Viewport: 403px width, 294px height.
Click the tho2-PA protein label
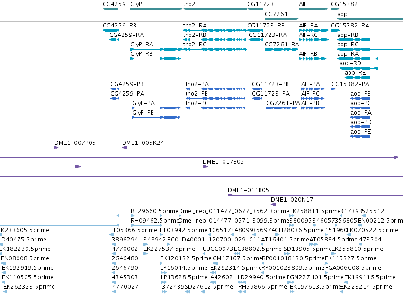pyautogui.click(x=197, y=84)
